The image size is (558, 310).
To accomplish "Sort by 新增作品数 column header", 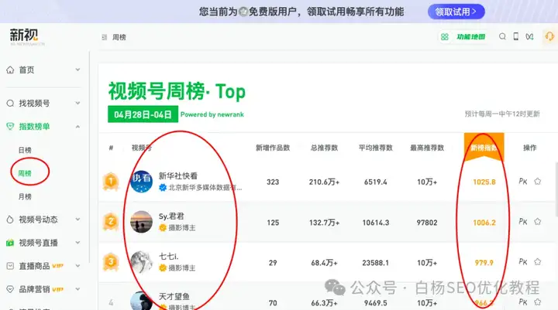I will 273,148.
